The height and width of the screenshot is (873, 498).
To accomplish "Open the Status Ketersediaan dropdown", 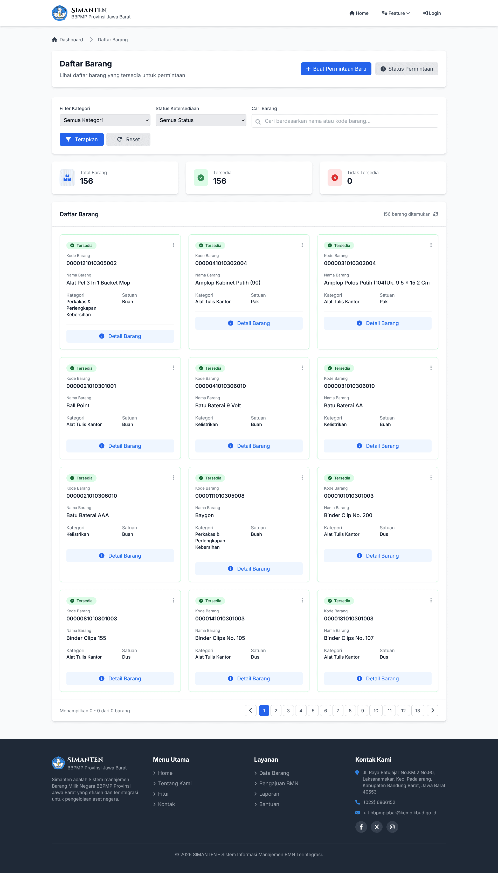I will (x=201, y=120).
